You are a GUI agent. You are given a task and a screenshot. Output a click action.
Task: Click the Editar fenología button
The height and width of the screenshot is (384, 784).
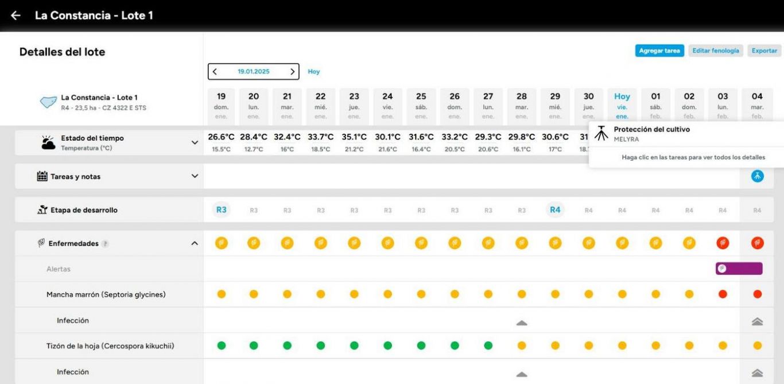715,51
